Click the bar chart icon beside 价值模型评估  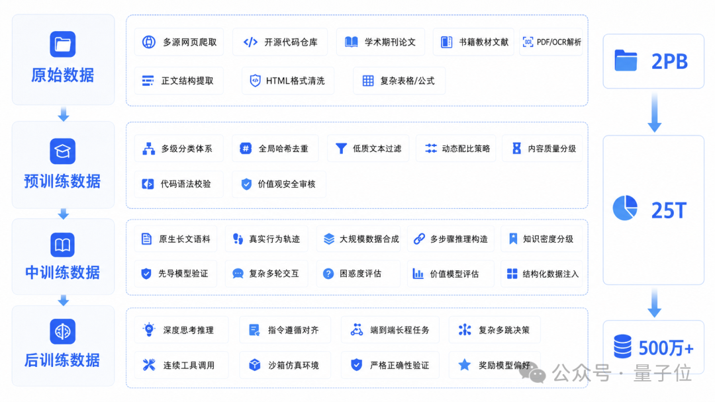click(418, 274)
